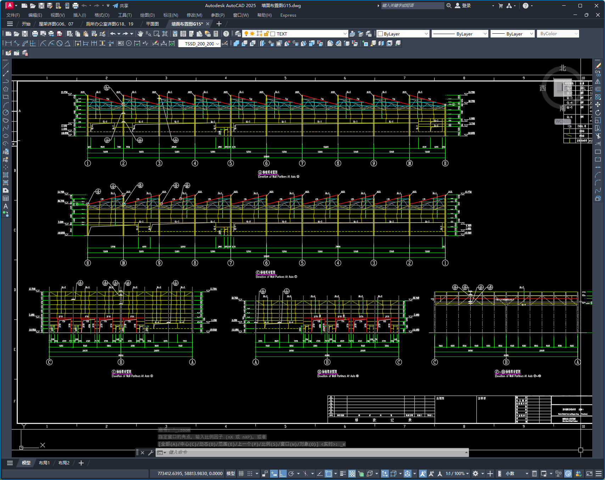This screenshot has height=480, width=605.
Task: Open the ByColor plot style dropdown
Action: (576, 34)
